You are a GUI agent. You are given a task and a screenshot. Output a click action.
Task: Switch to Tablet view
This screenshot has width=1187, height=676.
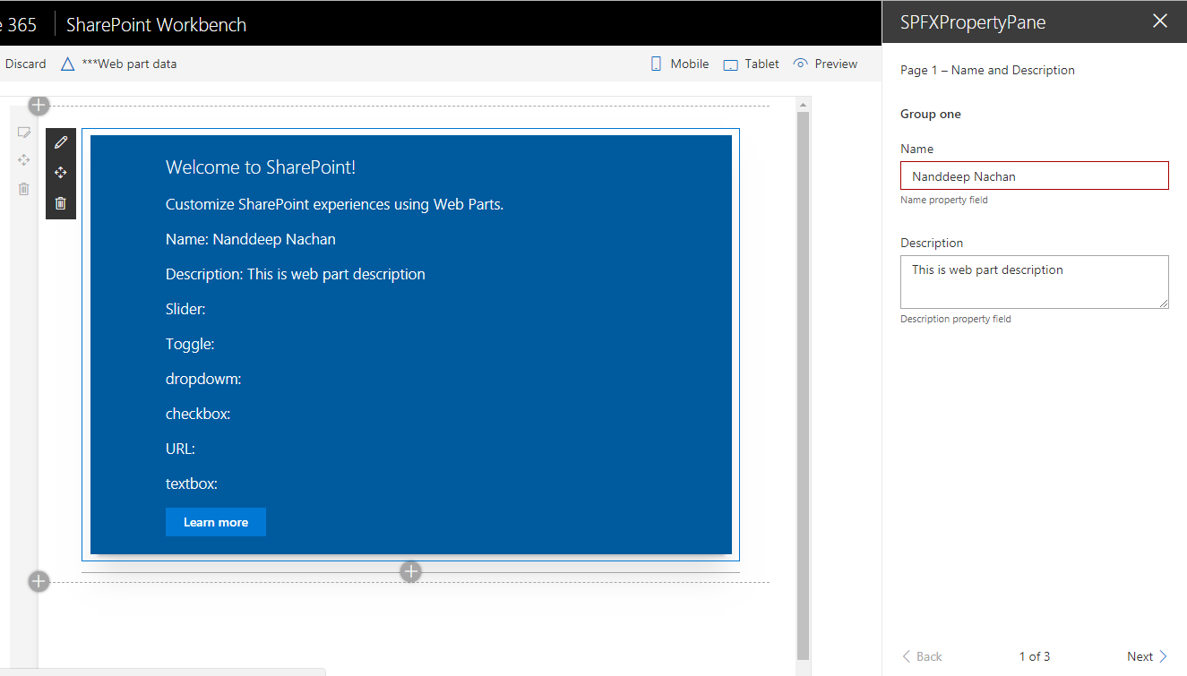click(752, 64)
